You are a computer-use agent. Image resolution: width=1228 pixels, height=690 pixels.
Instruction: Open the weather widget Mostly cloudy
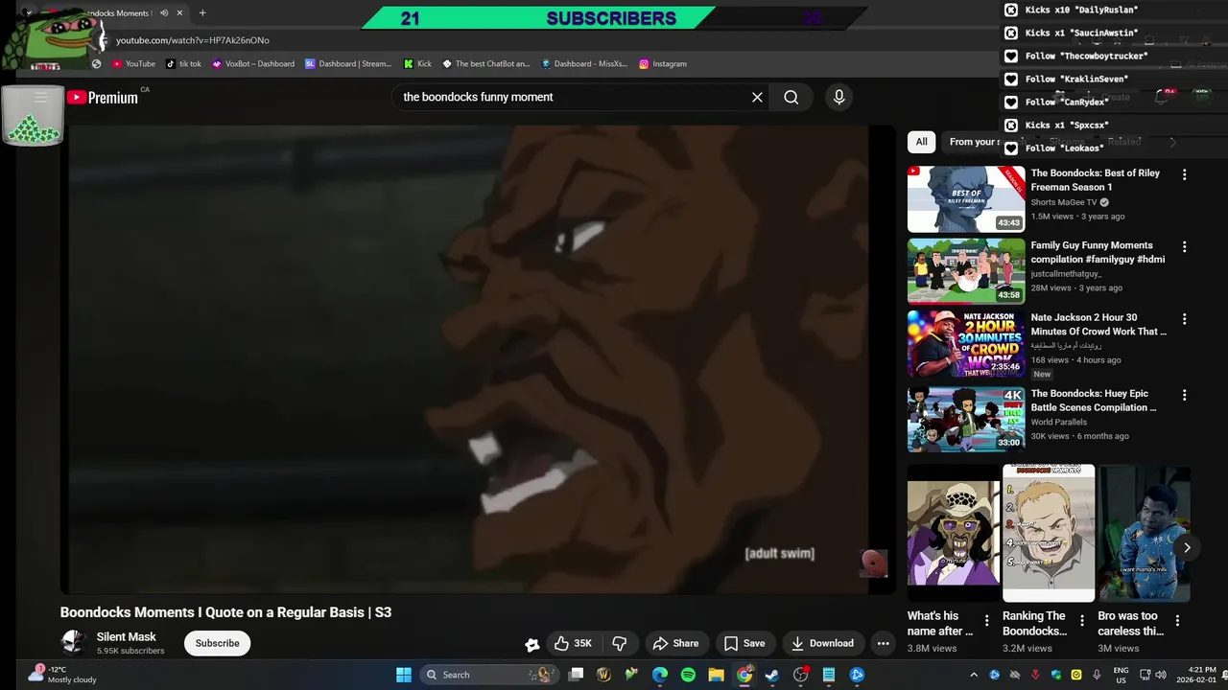[62, 675]
